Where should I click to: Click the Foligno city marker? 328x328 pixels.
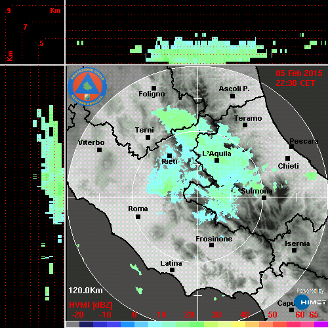coord(154,88)
